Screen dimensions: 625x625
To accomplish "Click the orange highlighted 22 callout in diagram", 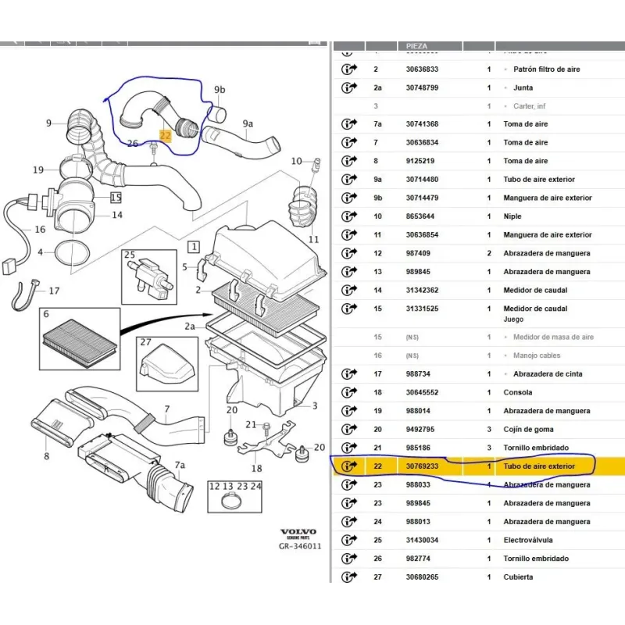I will coord(165,134).
